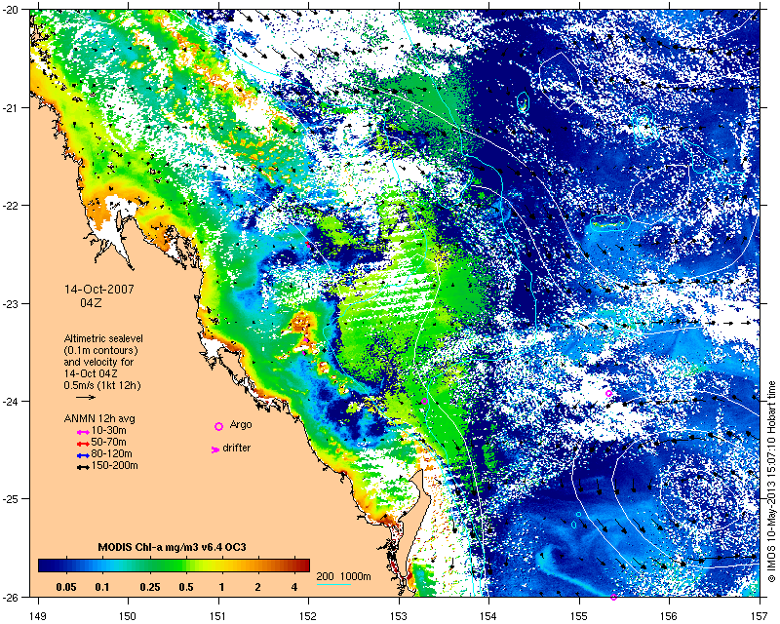
Task: Click the magenta Argo circle in the legend
Action: pyautogui.click(x=218, y=426)
